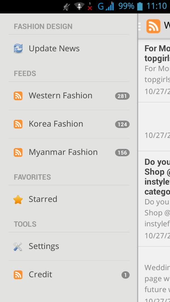Tap the Update News refresh icon

[18, 48]
